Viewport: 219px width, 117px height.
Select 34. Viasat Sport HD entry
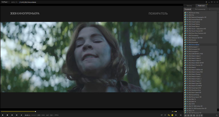(x=200, y=88)
